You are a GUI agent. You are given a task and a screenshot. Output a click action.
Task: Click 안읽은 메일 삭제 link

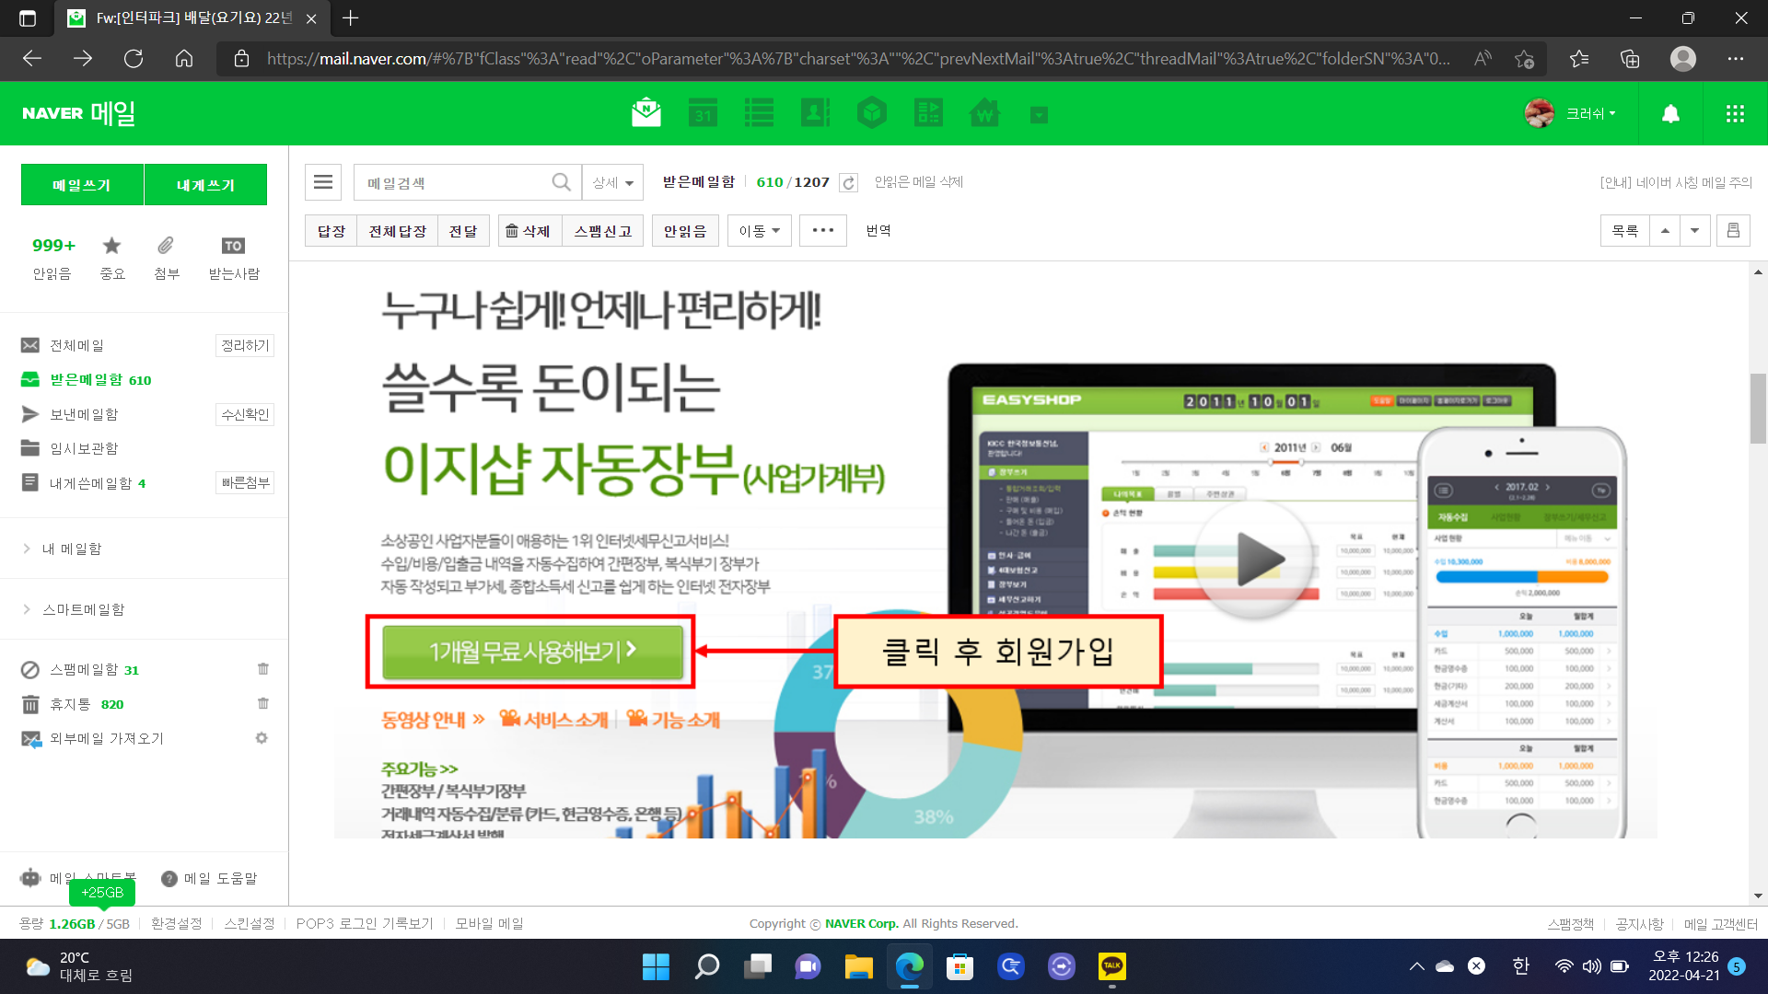click(919, 182)
